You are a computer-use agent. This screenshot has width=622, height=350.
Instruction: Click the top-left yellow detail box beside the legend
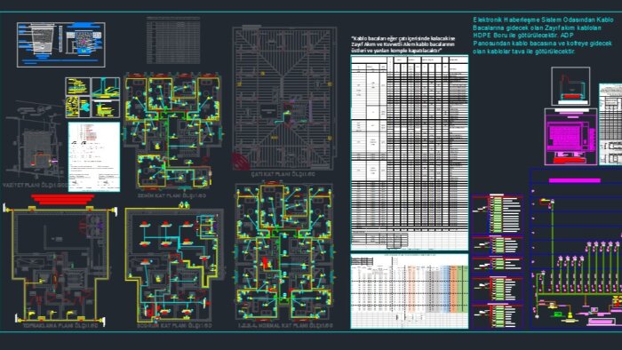(78, 86)
